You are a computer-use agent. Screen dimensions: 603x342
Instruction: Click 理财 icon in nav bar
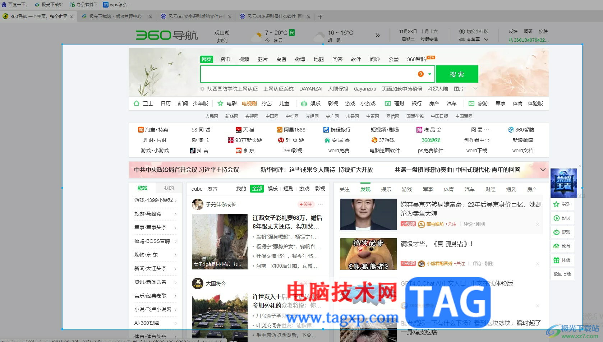click(x=388, y=103)
